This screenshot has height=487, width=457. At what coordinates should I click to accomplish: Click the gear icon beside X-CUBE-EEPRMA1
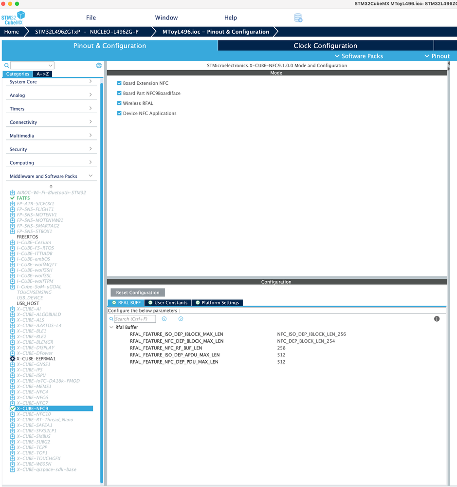pyautogui.click(x=12, y=359)
